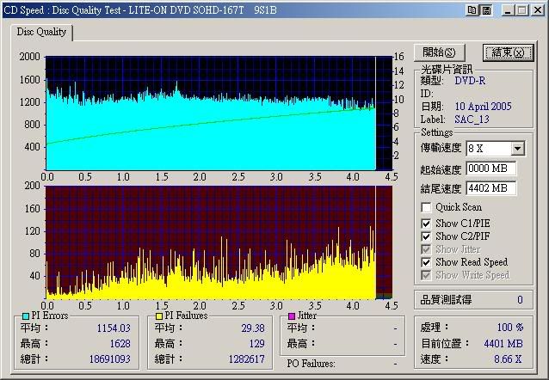
Task: Toggle the Show Read Speed checkbox
Action: (x=426, y=262)
